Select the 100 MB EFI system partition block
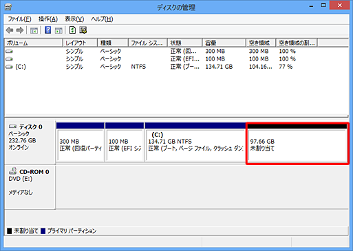The height and width of the screenshot is (251, 353). click(125, 142)
